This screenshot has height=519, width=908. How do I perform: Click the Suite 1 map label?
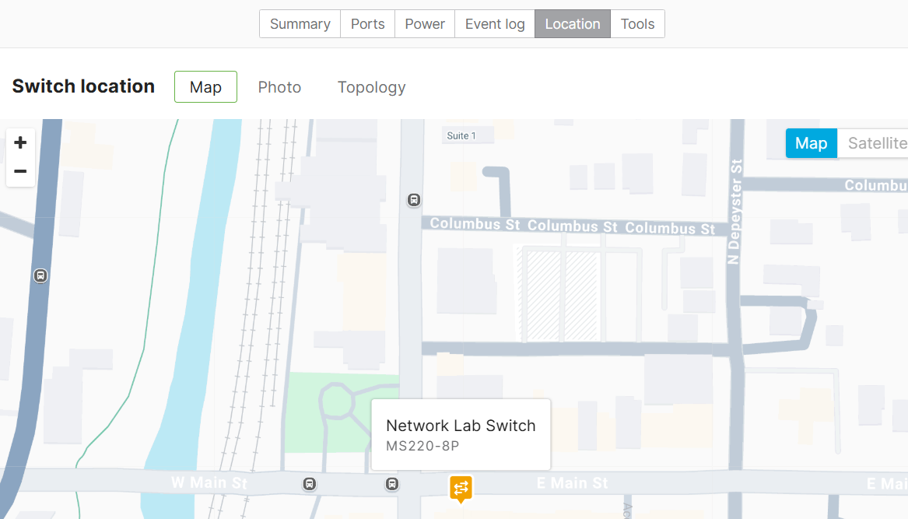pos(461,135)
